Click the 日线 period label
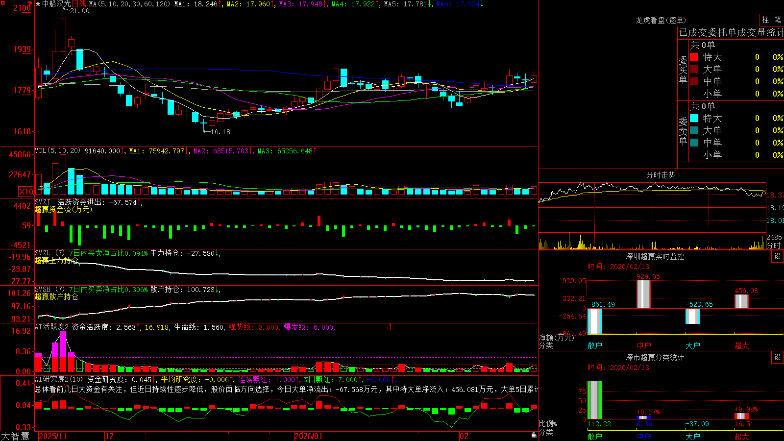784x441 pixels. (x=79, y=4)
